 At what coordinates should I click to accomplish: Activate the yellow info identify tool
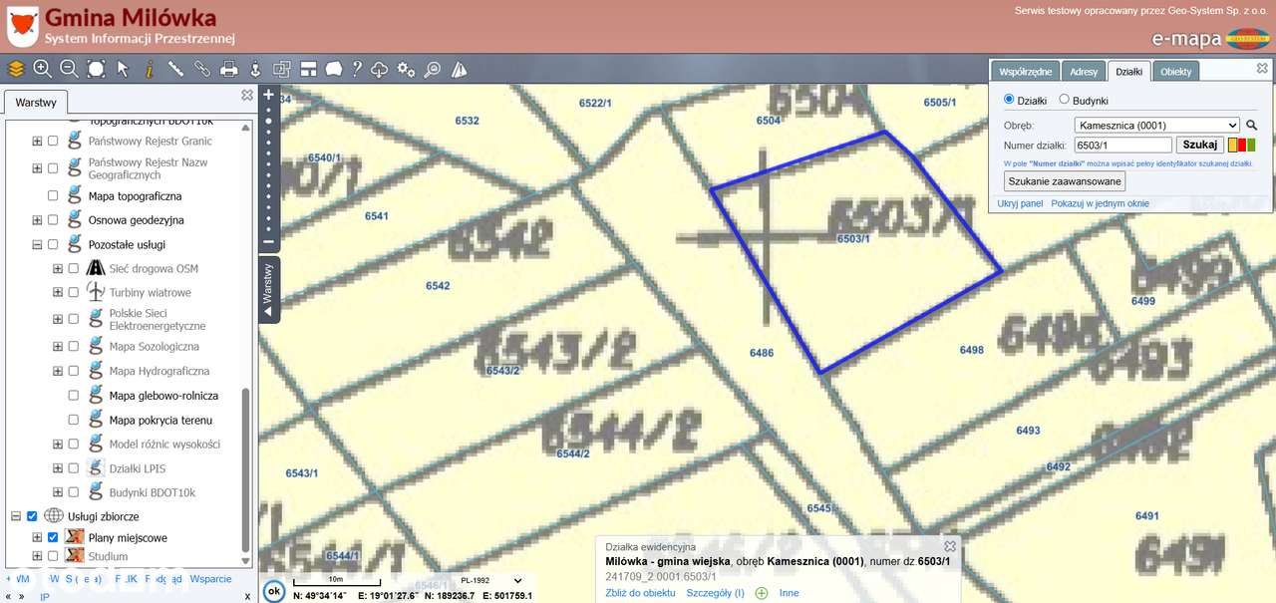coord(150,69)
